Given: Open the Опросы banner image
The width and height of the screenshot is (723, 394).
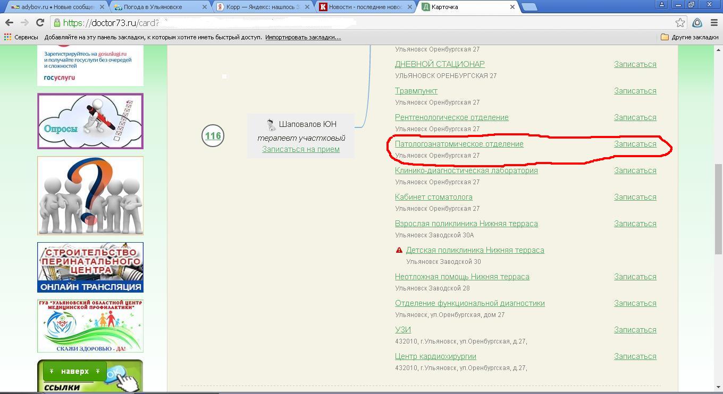Looking at the screenshot, I should tap(90, 121).
